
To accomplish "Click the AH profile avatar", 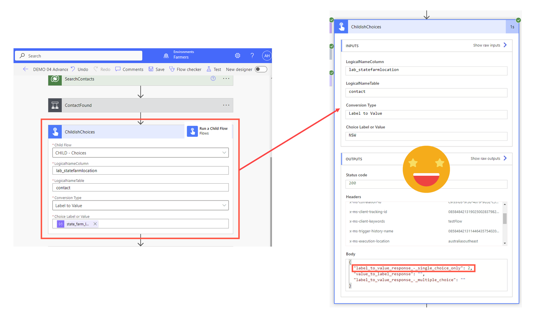I will coord(267,55).
